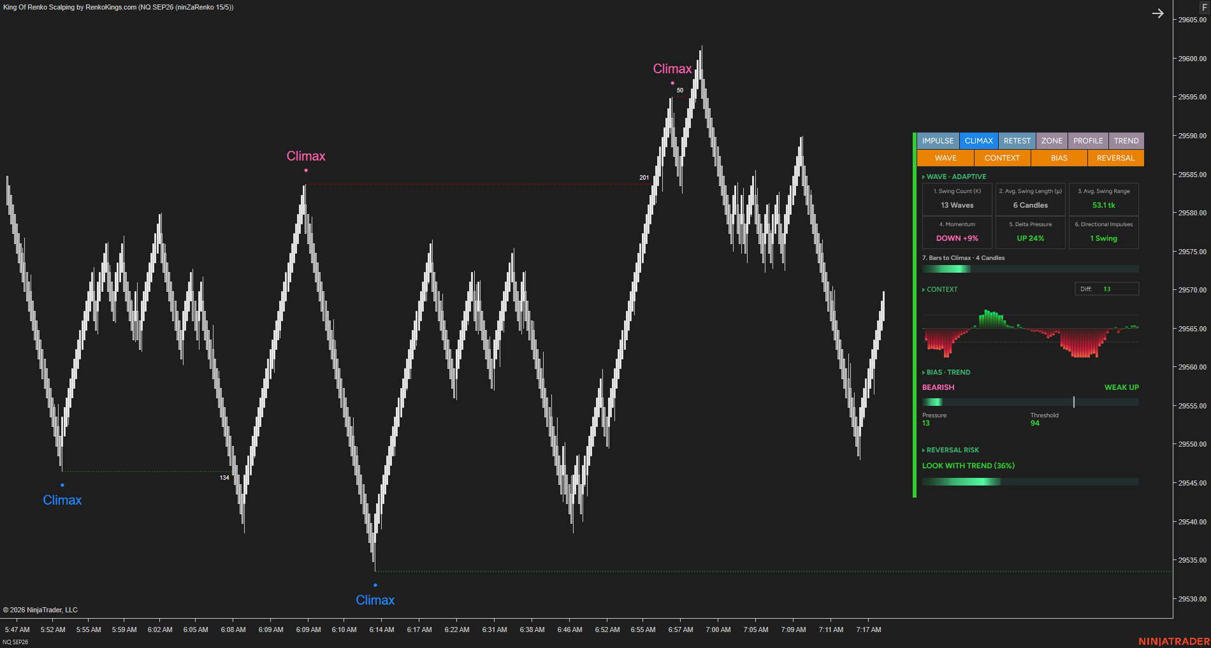Click the orange BIAS button
The image size is (1211, 648).
coord(1059,158)
